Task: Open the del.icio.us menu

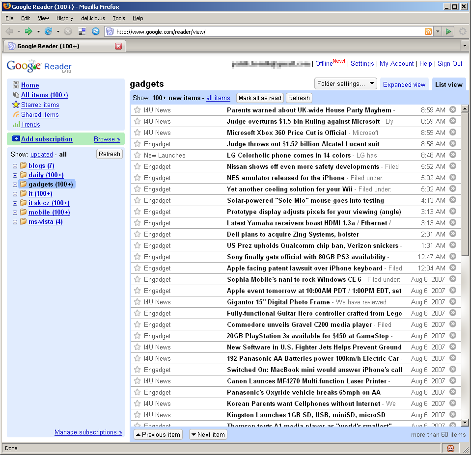Action: click(x=93, y=18)
